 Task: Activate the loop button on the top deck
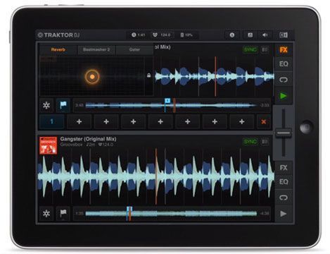(284, 80)
